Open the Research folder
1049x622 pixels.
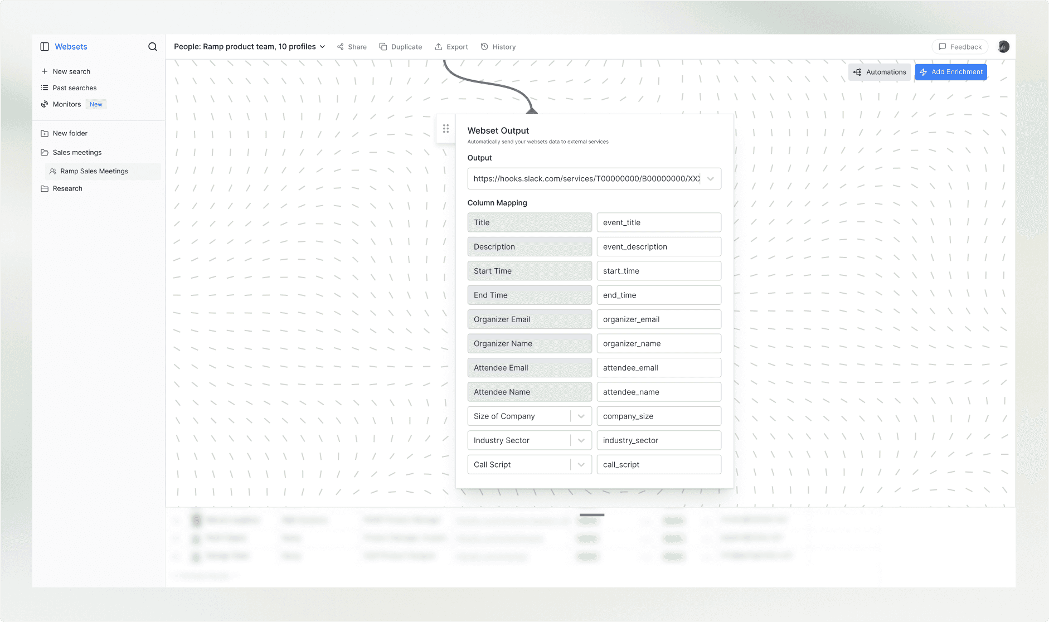[x=67, y=189]
